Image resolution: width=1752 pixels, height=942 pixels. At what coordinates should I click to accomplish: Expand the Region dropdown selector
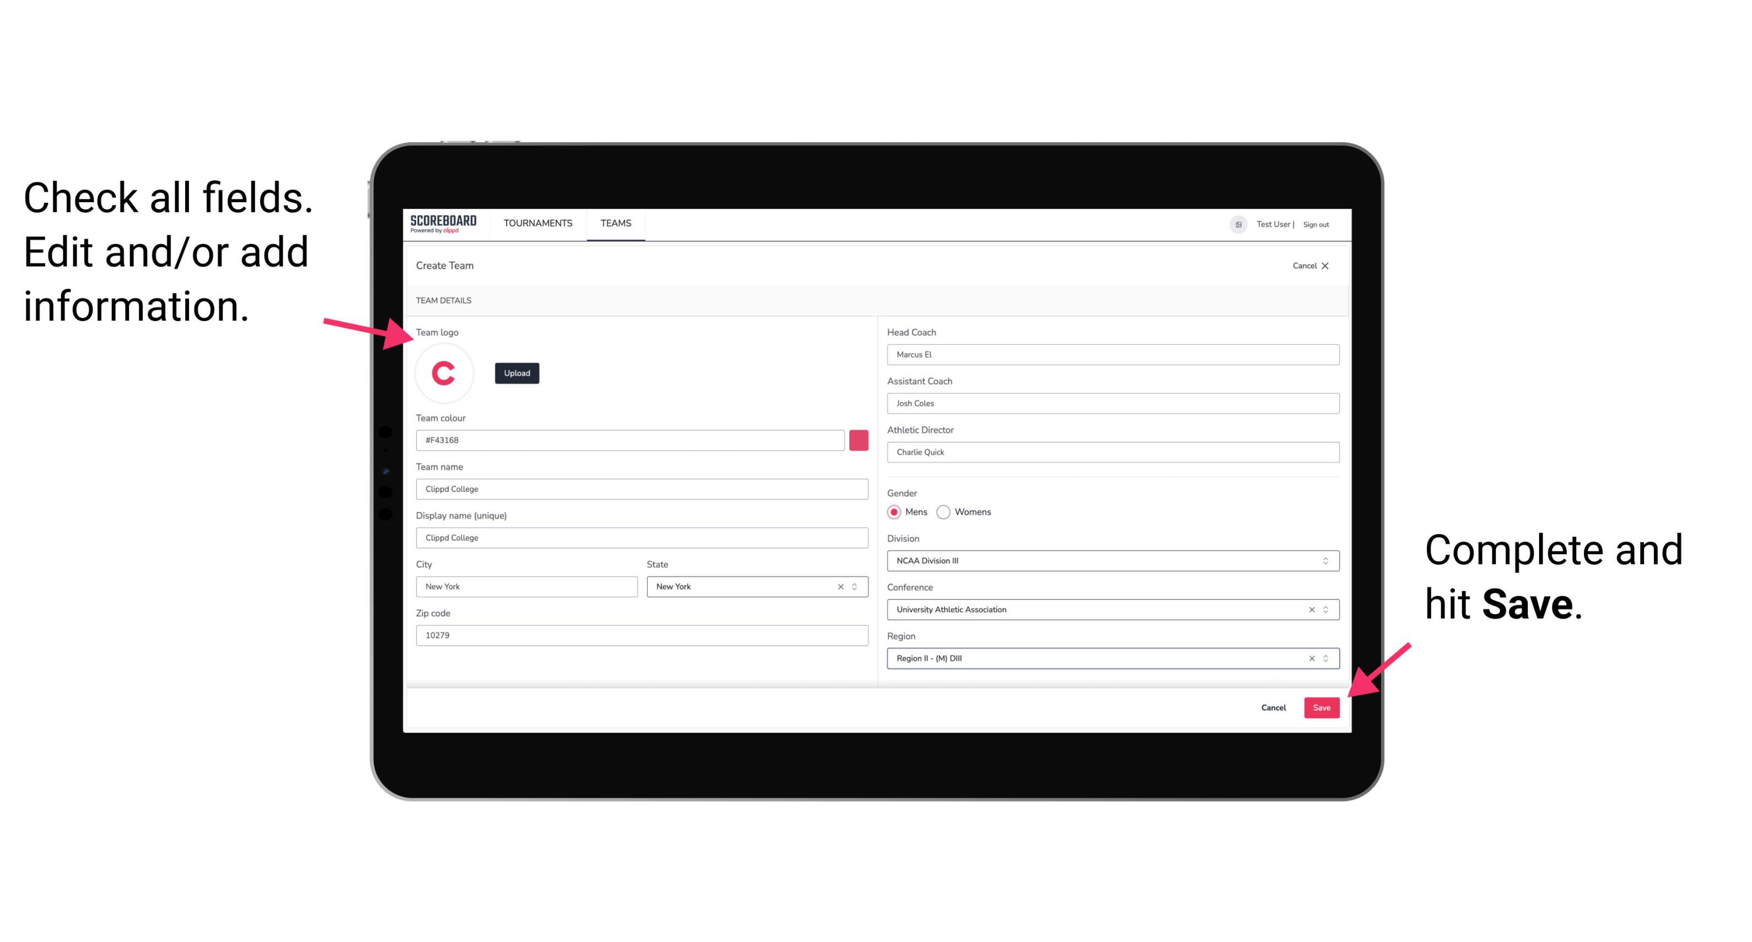(1327, 659)
